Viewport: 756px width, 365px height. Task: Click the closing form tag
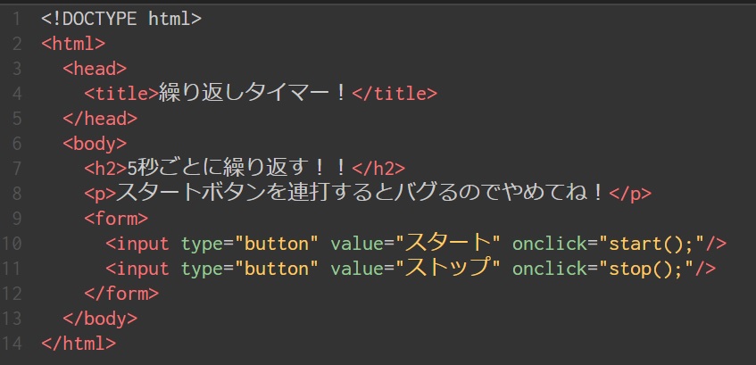[121, 293]
